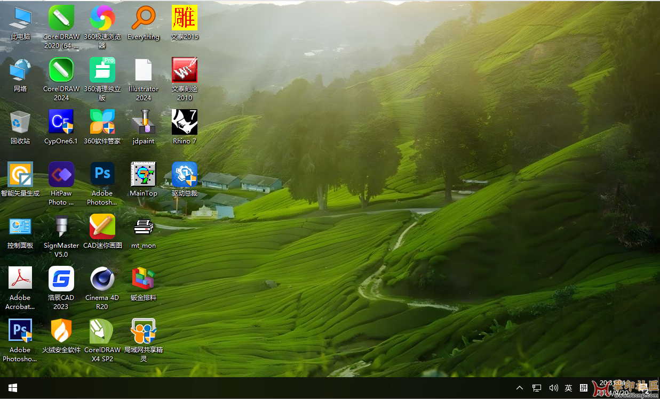Expand the hidden system tray icons chevron
This screenshot has height=399, width=660.
pyautogui.click(x=520, y=388)
